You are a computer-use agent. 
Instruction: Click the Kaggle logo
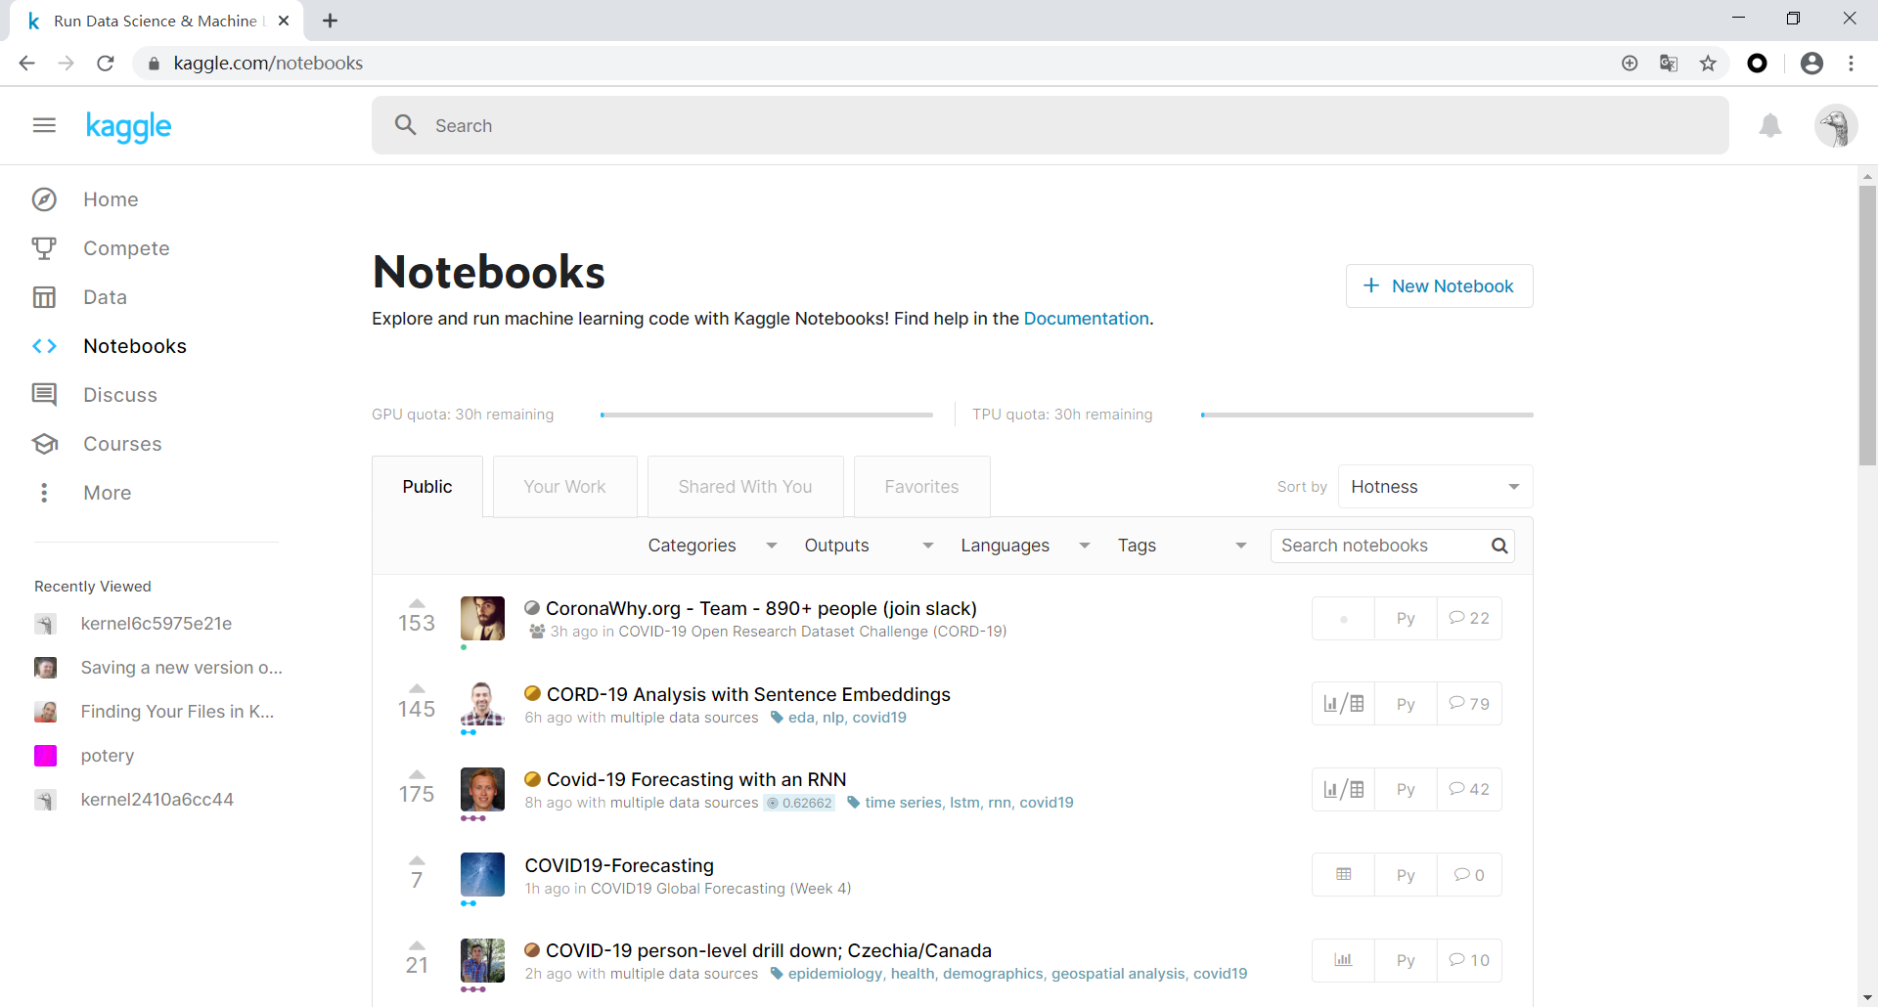[x=128, y=126]
